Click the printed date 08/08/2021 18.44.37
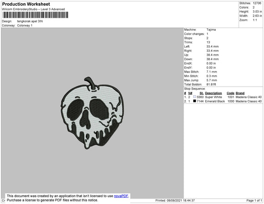This screenshot has width=264, height=204. pos(181,200)
